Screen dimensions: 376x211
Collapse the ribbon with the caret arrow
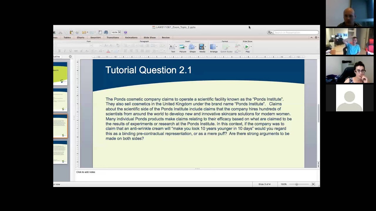tap(311, 38)
